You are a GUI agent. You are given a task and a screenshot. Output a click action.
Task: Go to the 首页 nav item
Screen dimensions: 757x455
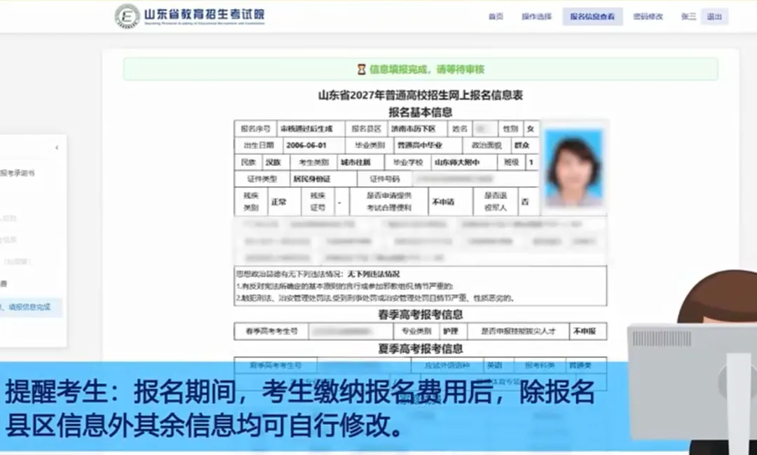coord(496,16)
